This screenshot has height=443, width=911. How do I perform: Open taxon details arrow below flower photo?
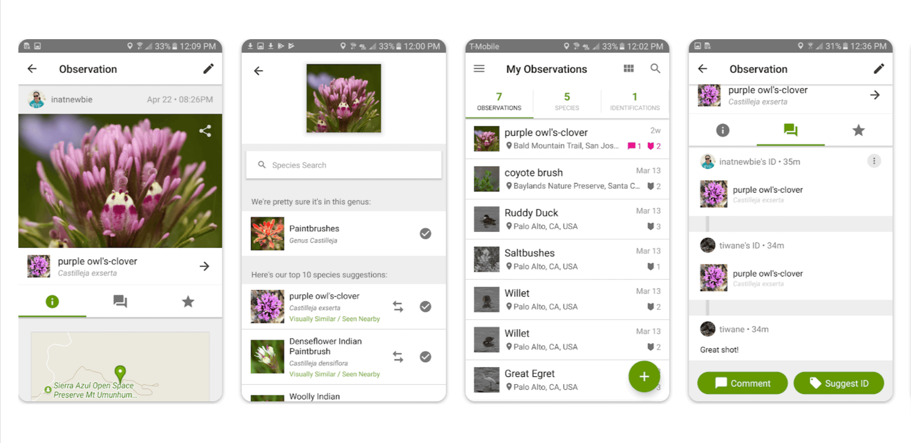205,266
